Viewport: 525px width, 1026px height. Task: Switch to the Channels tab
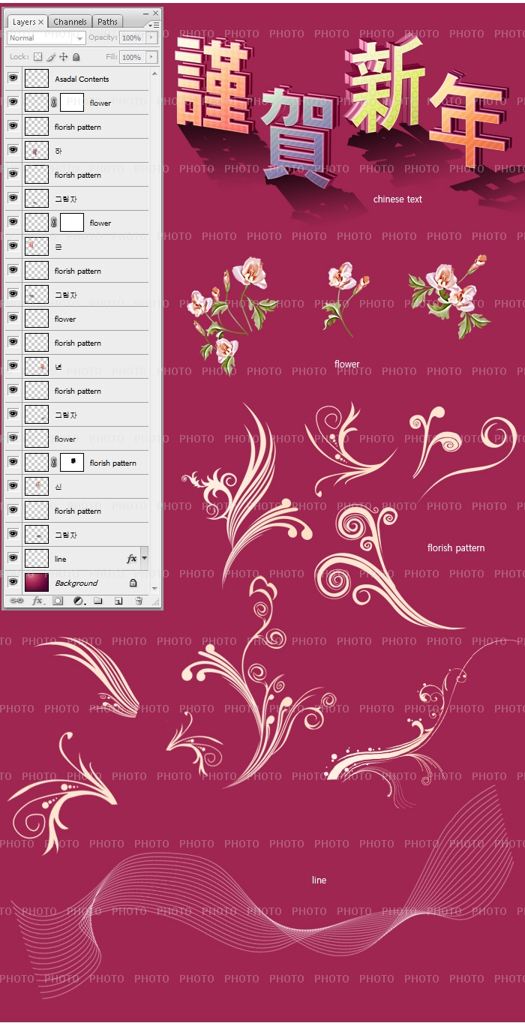[70, 22]
